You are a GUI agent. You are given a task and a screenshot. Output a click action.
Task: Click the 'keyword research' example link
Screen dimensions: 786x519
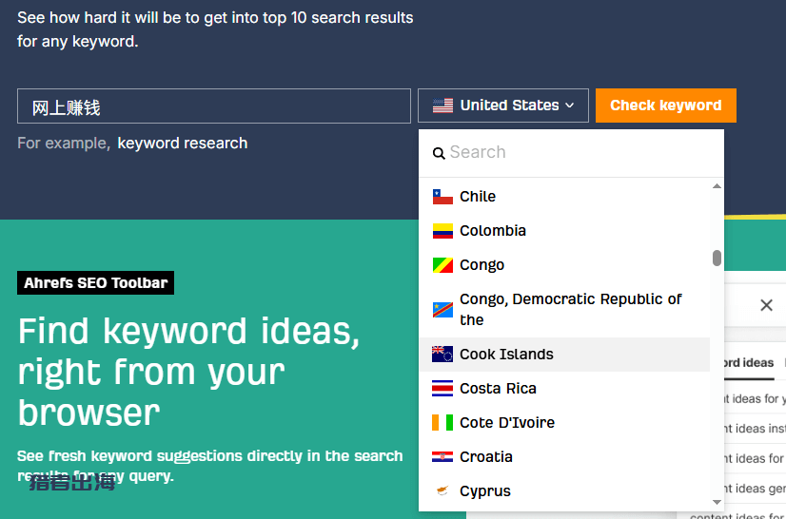pyautogui.click(x=182, y=144)
